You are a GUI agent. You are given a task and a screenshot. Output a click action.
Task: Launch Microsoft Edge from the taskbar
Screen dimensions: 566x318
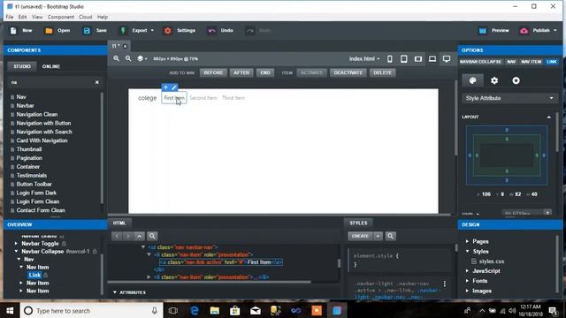tap(195, 310)
